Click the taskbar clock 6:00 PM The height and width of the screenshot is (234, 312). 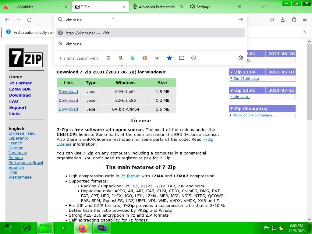[x=296, y=226]
